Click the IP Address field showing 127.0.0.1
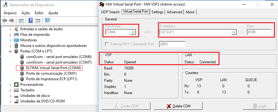The height and width of the screenshot is (112, 278). pos(198,32)
